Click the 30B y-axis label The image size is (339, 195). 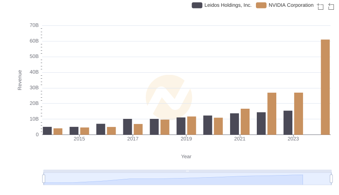[34, 88]
